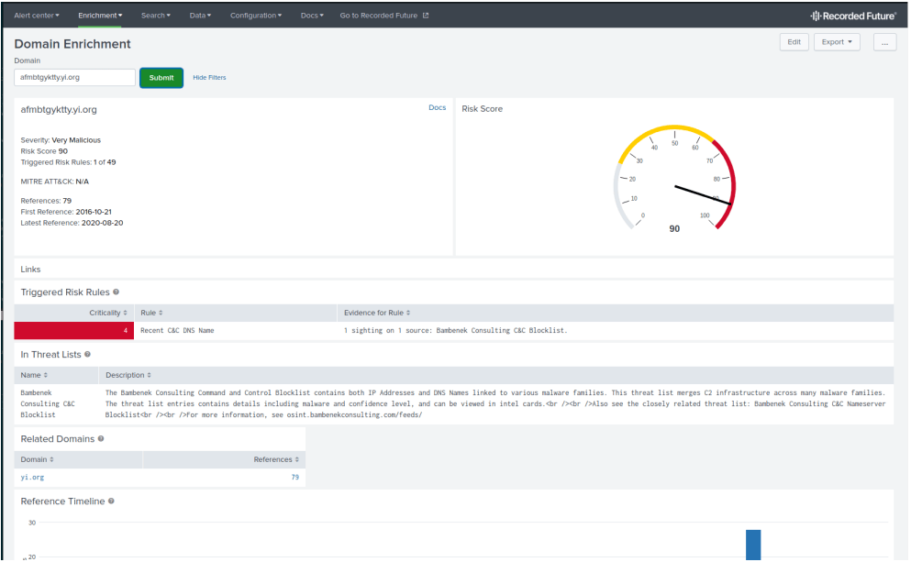The image size is (911, 562).
Task: Click the Latest Reference date 2020-08-20
Action: [102, 223]
